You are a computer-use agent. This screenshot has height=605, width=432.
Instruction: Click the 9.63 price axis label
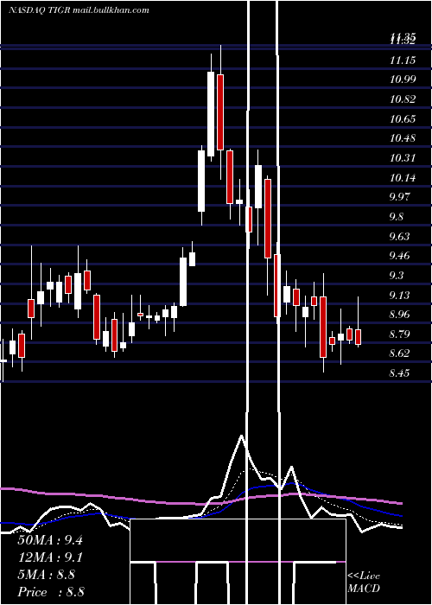399,237
